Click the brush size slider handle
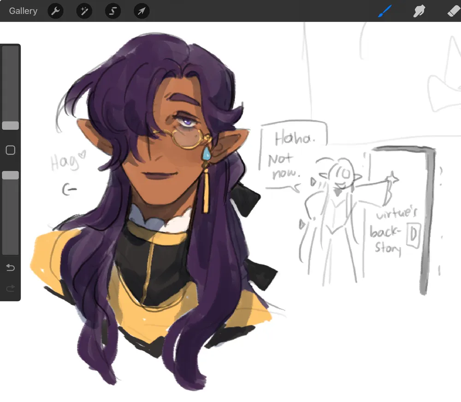 coord(10,126)
